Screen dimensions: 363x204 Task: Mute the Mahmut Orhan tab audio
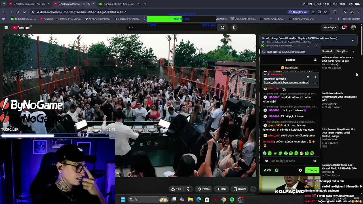89,4
